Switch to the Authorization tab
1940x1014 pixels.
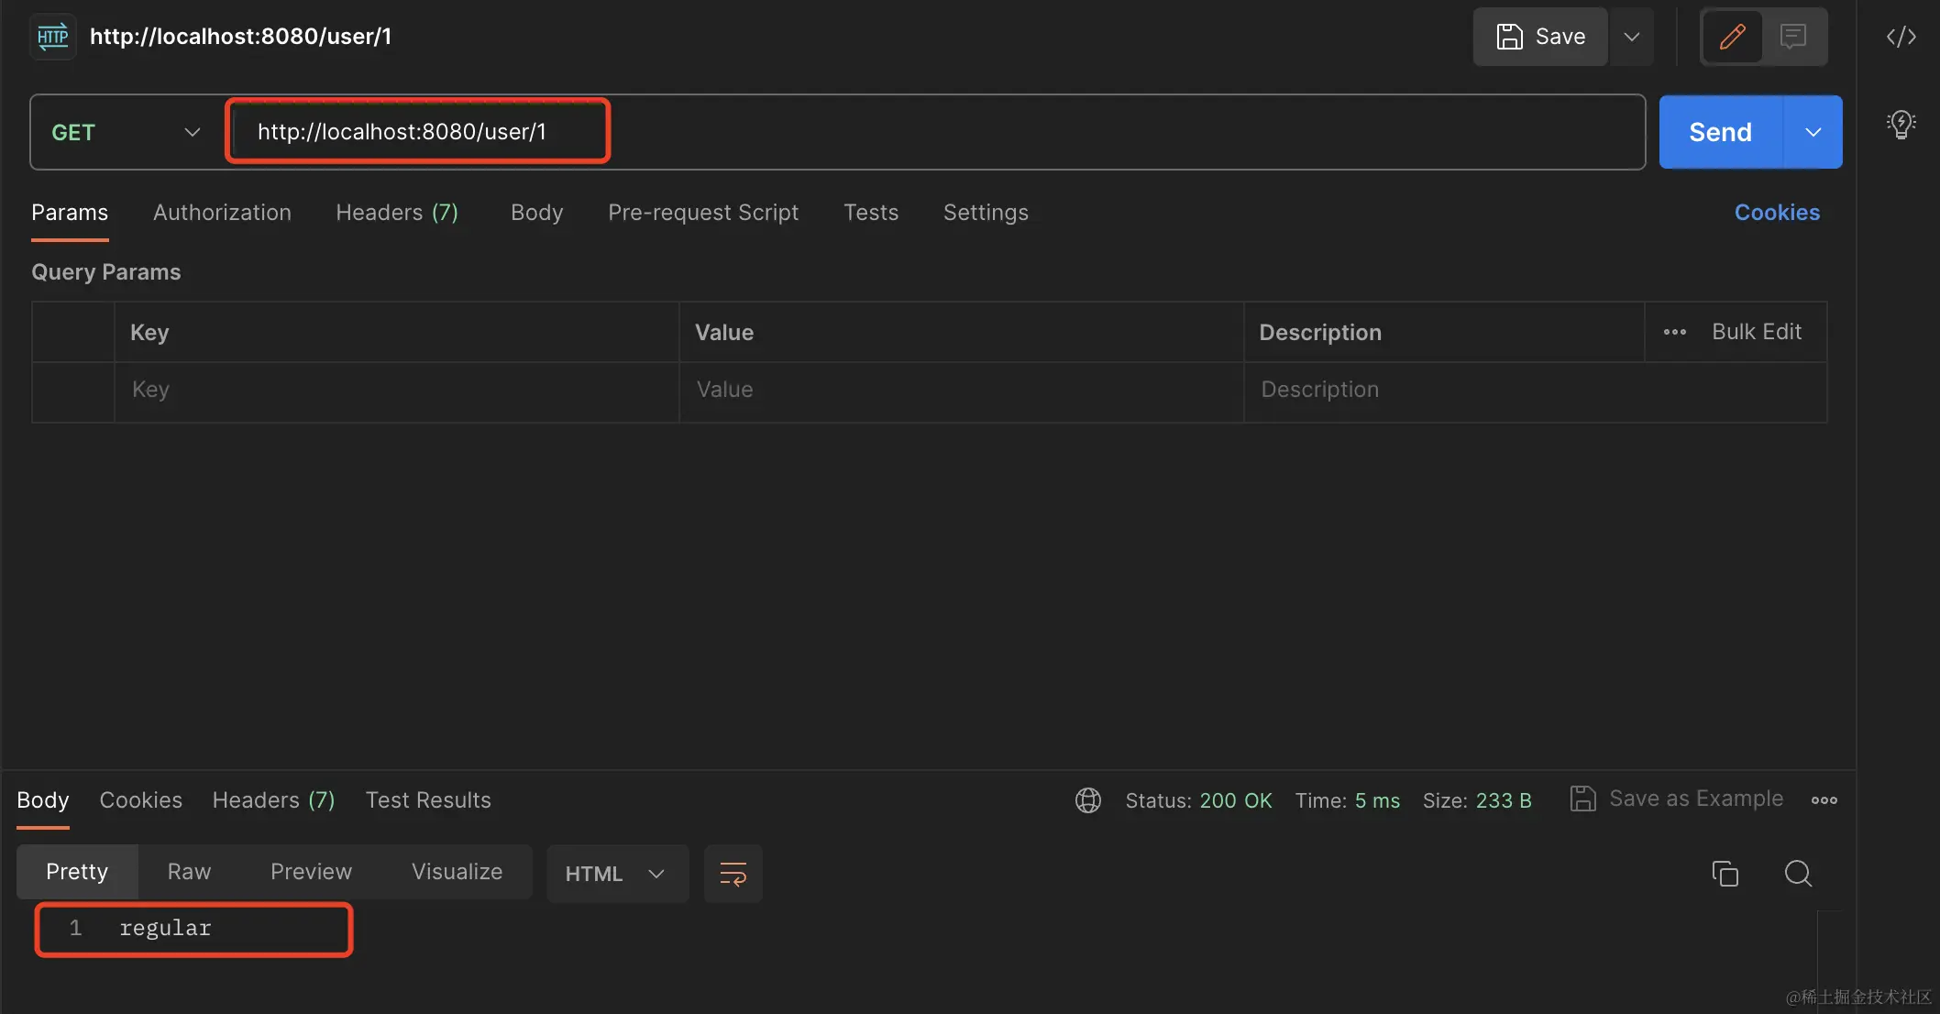click(222, 213)
